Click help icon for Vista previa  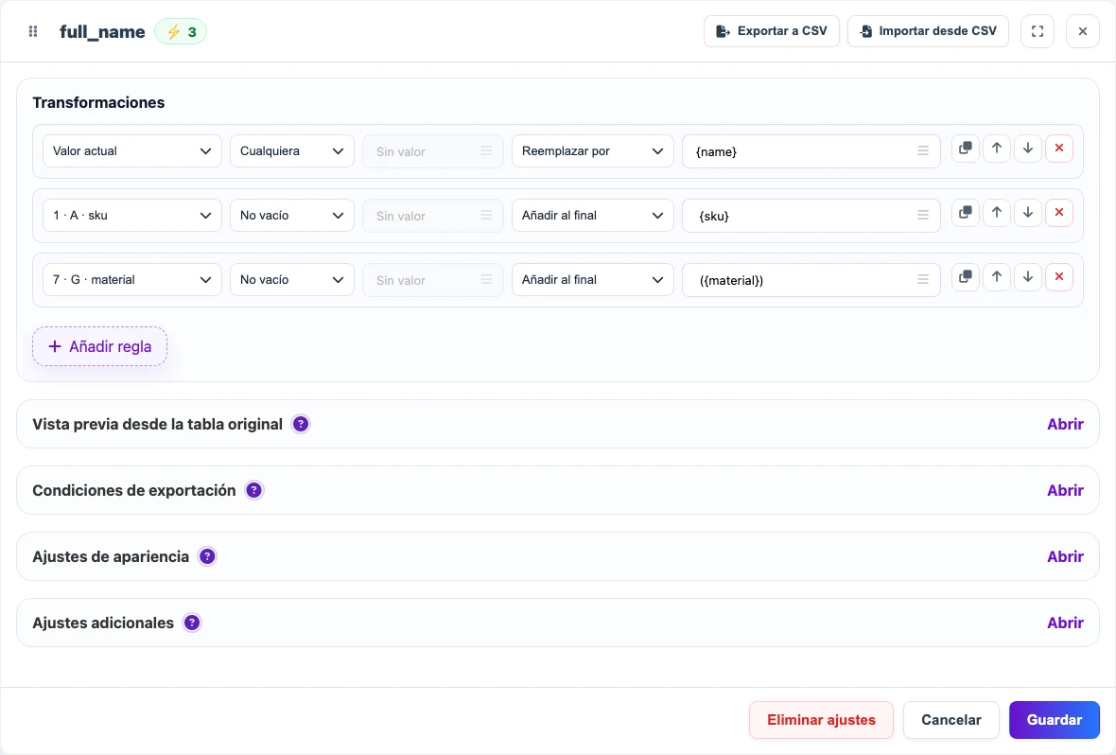click(x=301, y=424)
